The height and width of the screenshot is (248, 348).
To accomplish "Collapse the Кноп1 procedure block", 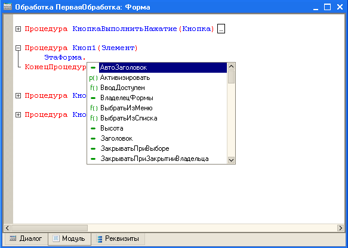I will pos(18,48).
